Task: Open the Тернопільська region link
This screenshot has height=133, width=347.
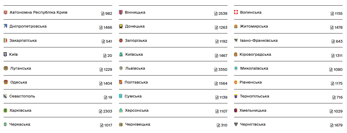Action: pyautogui.click(x=255, y=96)
